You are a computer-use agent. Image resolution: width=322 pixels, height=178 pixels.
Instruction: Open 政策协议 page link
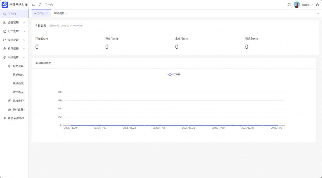(x=18, y=92)
